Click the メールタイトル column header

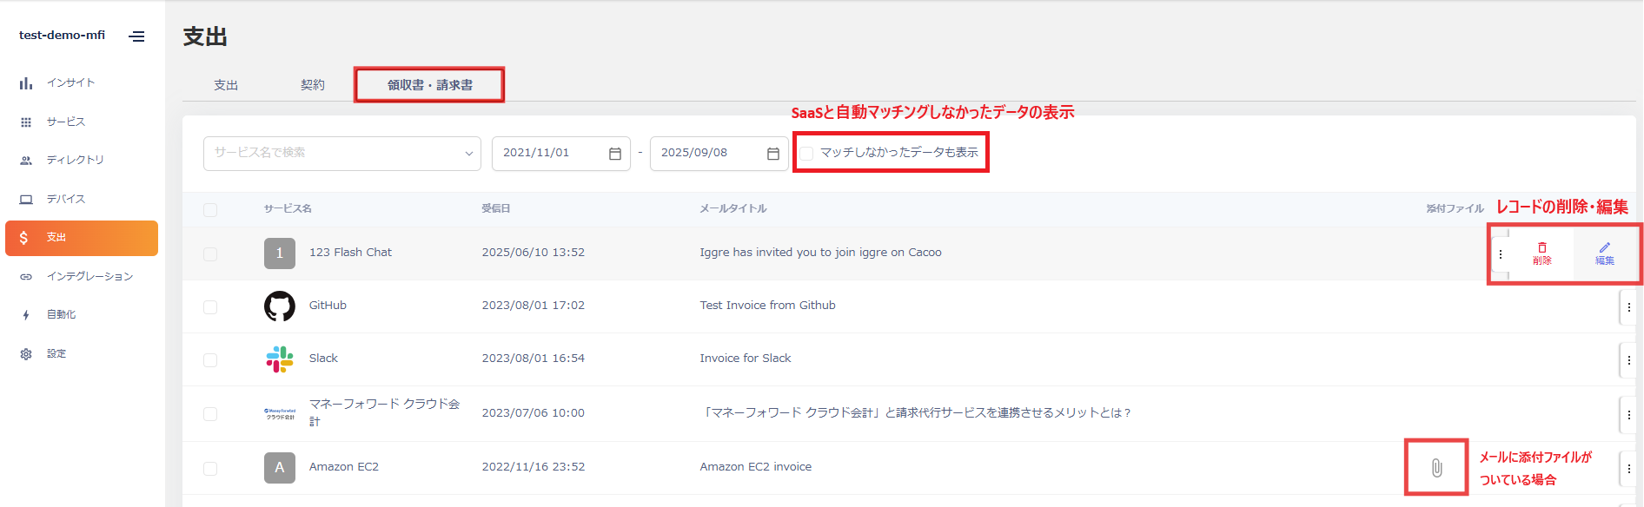point(733,209)
